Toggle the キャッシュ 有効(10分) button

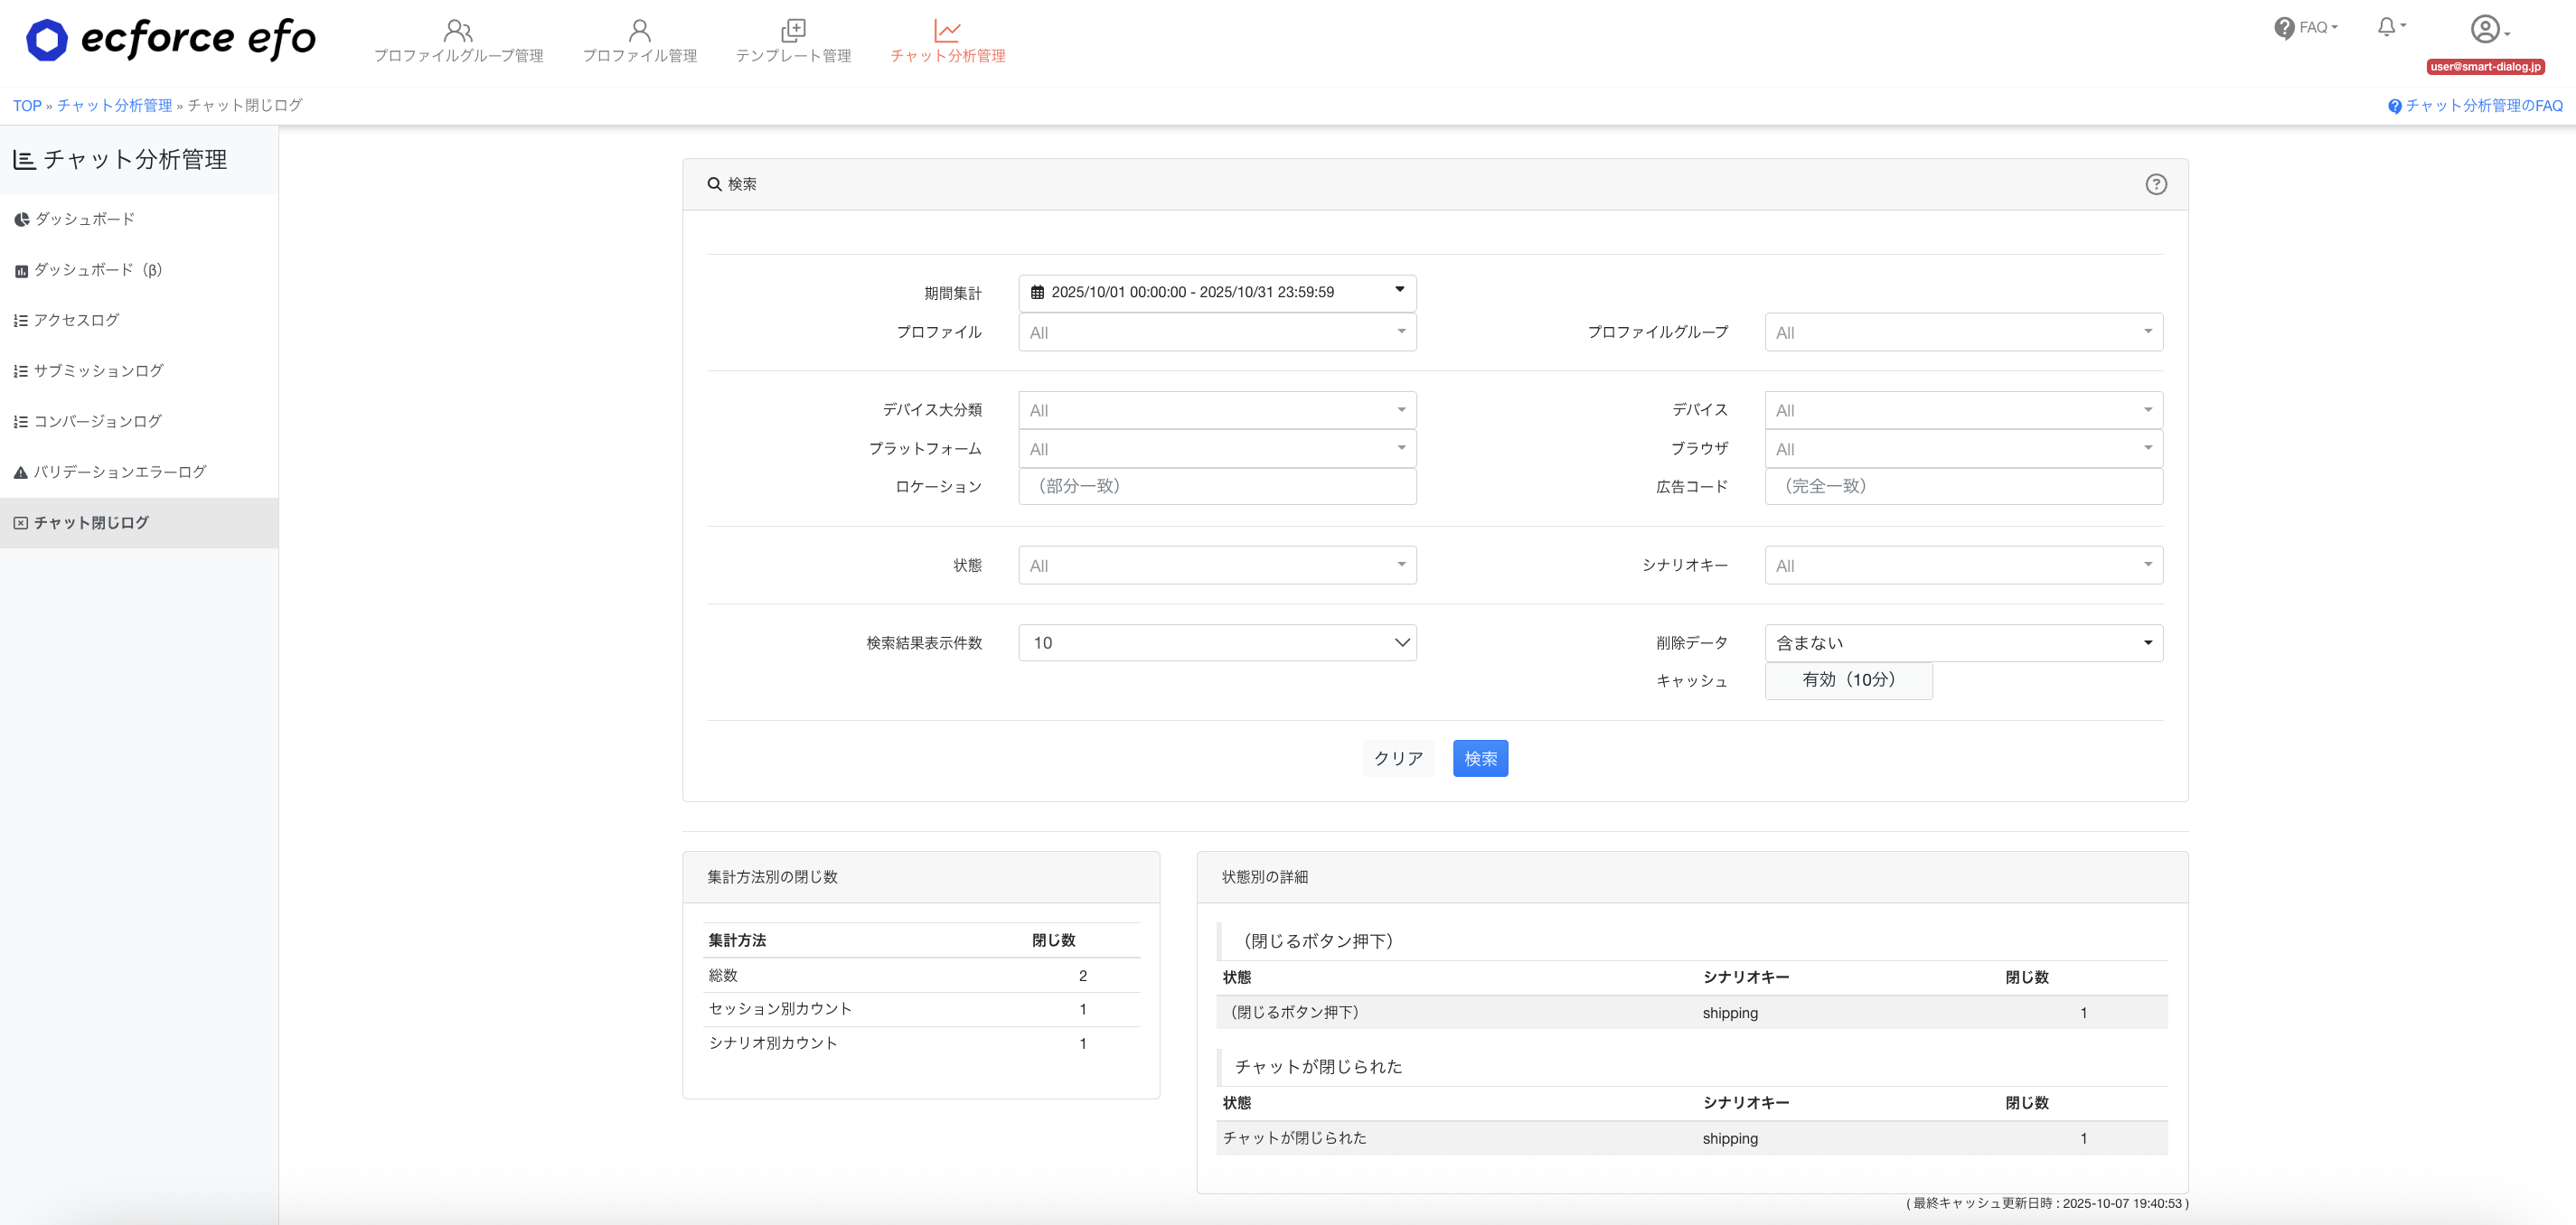1847,680
